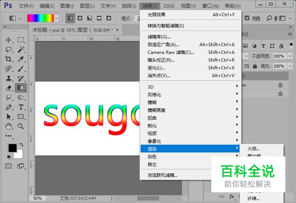Select the Dodge tool
The width and height of the screenshot is (296, 203).
pyautogui.click(x=21, y=97)
